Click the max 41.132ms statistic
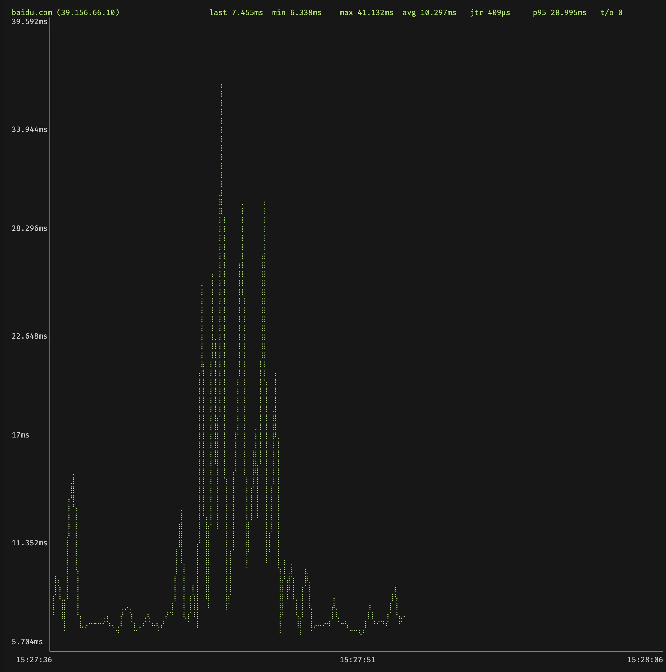The width and height of the screenshot is (666, 672). point(366,13)
